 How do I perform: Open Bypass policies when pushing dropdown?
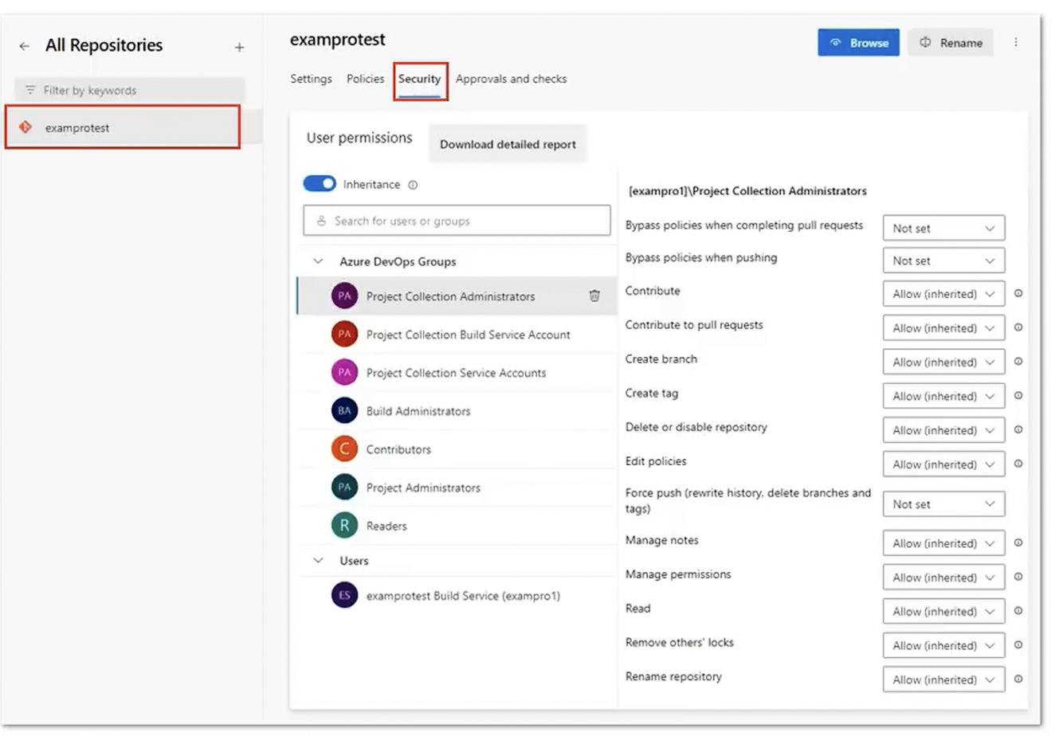click(943, 260)
